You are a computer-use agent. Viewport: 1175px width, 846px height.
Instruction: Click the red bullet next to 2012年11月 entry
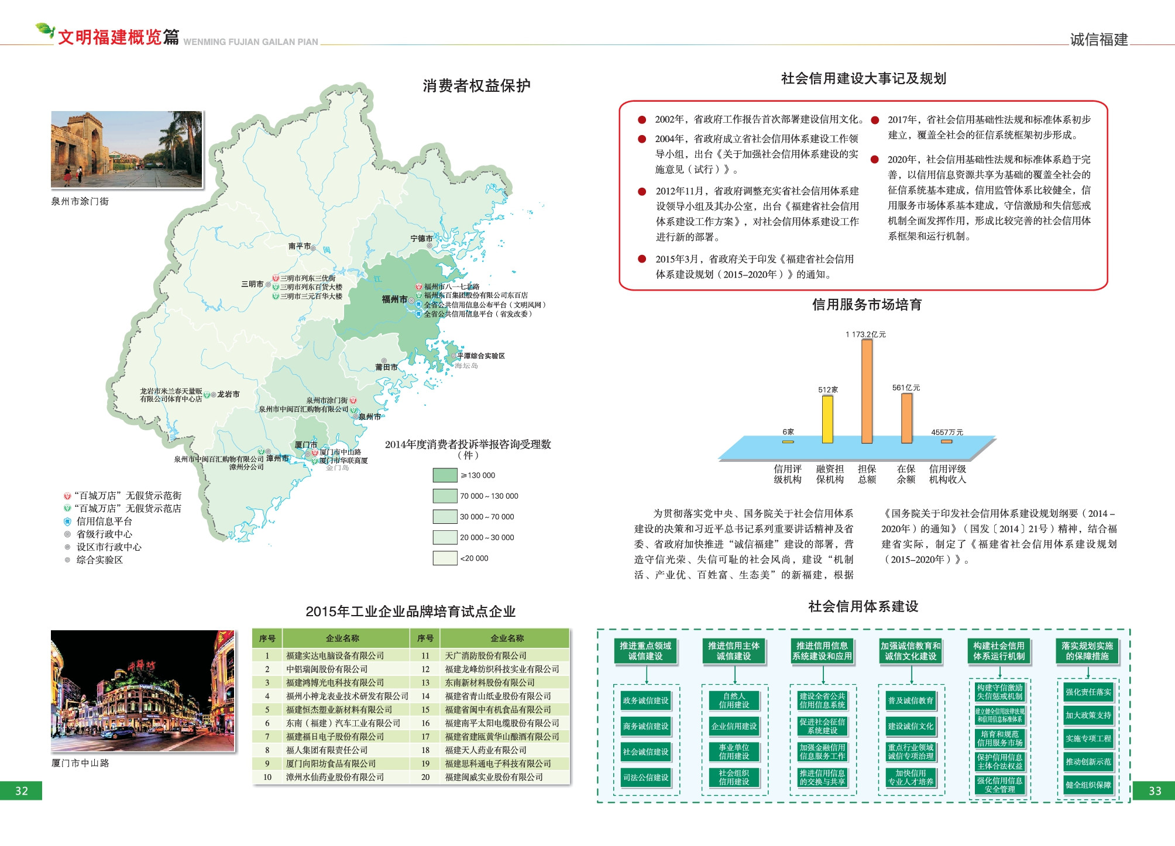click(x=642, y=192)
